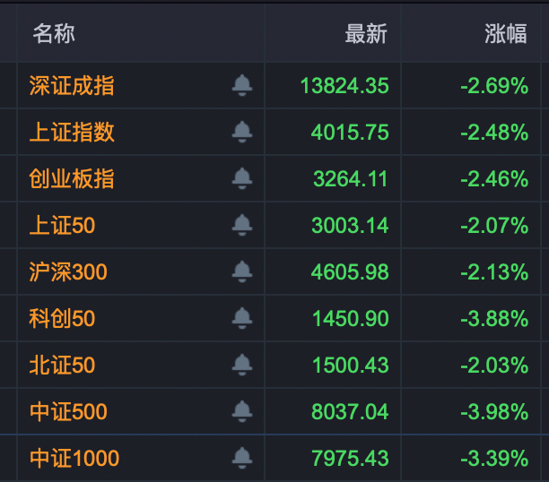549x482 pixels.
Task: Click the 名称 column header
Action: coord(54,34)
